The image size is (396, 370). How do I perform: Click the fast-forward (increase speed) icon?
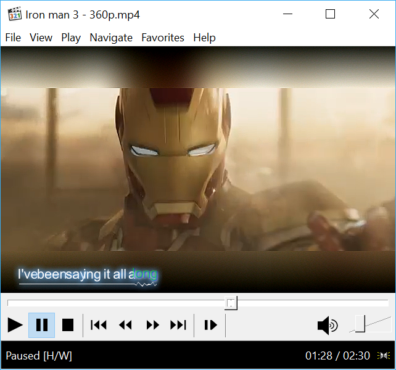coord(152,325)
